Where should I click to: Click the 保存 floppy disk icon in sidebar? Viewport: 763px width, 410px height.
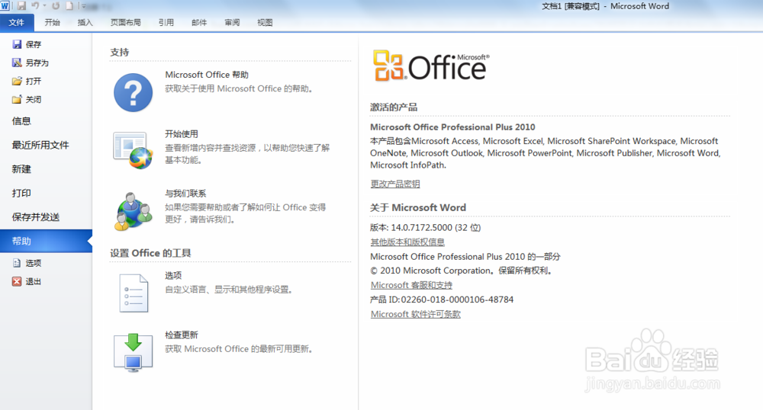(17, 44)
